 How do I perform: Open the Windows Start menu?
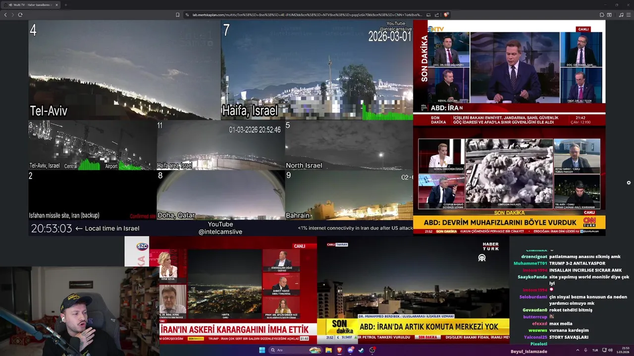[262, 350]
